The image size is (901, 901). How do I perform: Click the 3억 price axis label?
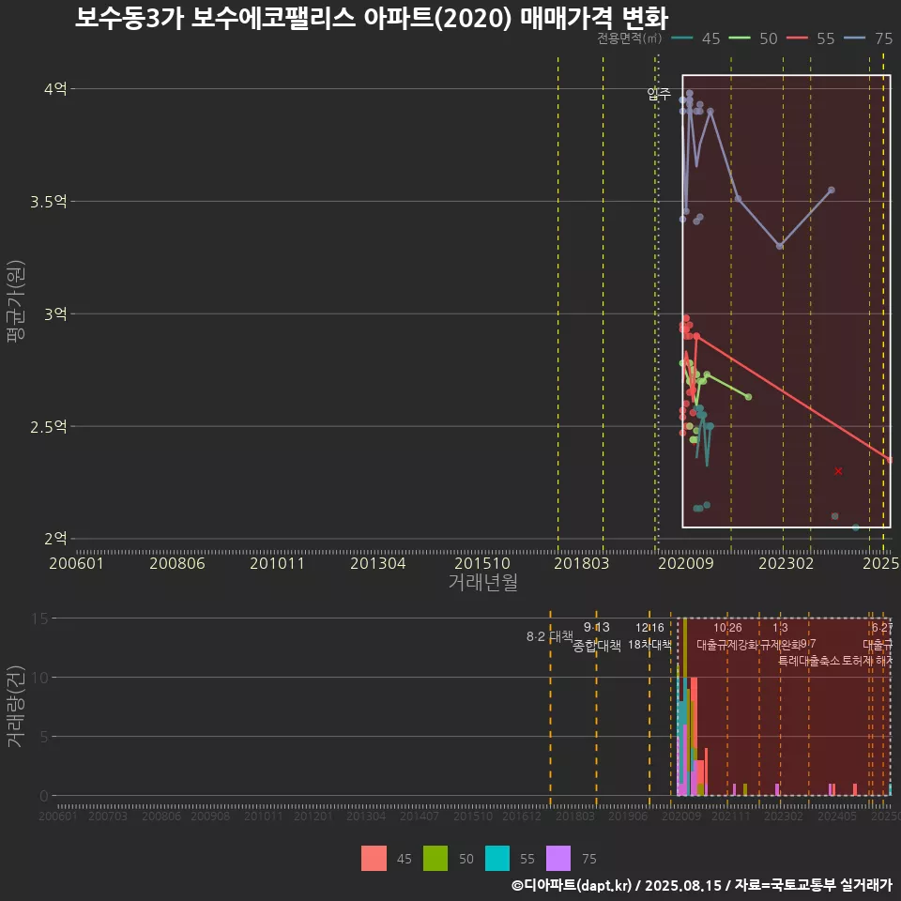55,313
